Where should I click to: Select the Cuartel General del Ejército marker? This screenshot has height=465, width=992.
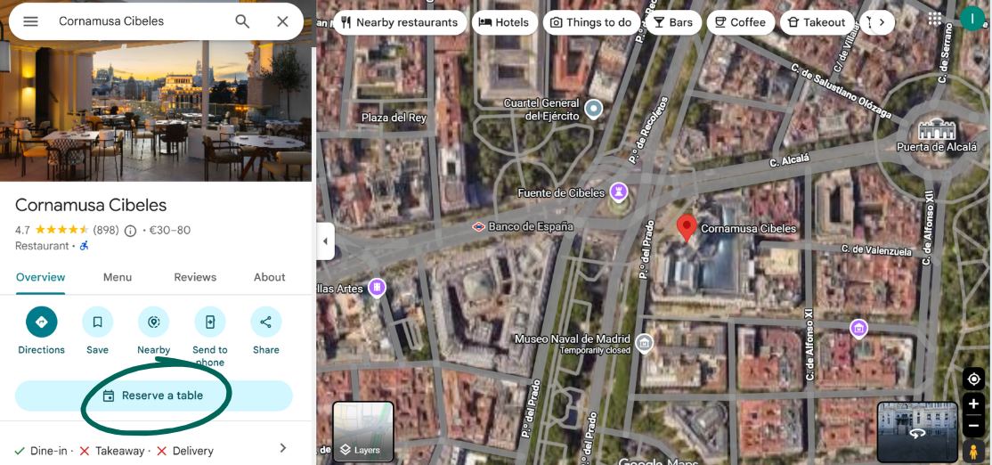[593, 110]
